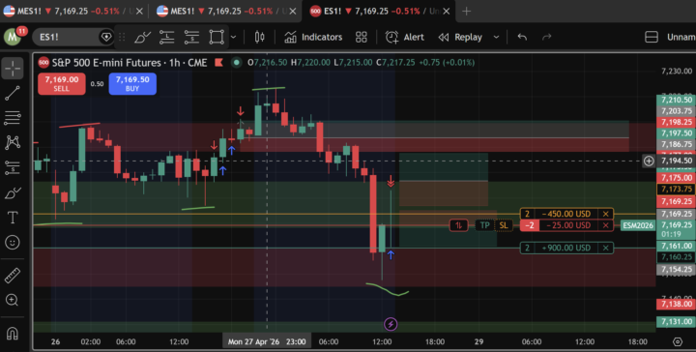Viewport: 696px width, 352px height.
Task: Open the candlestick chart type selector
Action: [260, 38]
